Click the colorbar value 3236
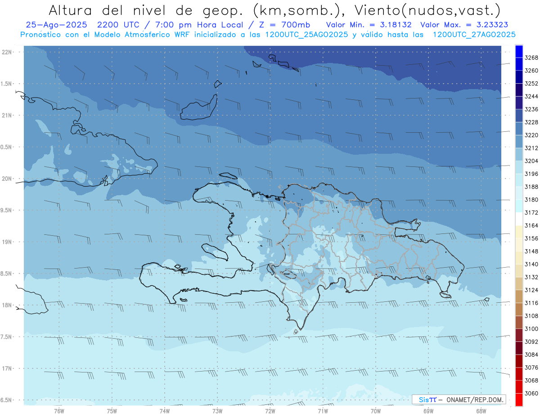The image size is (540, 417). pyautogui.click(x=531, y=109)
